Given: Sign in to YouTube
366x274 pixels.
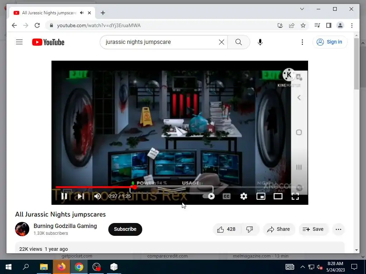Looking at the screenshot, I should [x=330, y=42].
